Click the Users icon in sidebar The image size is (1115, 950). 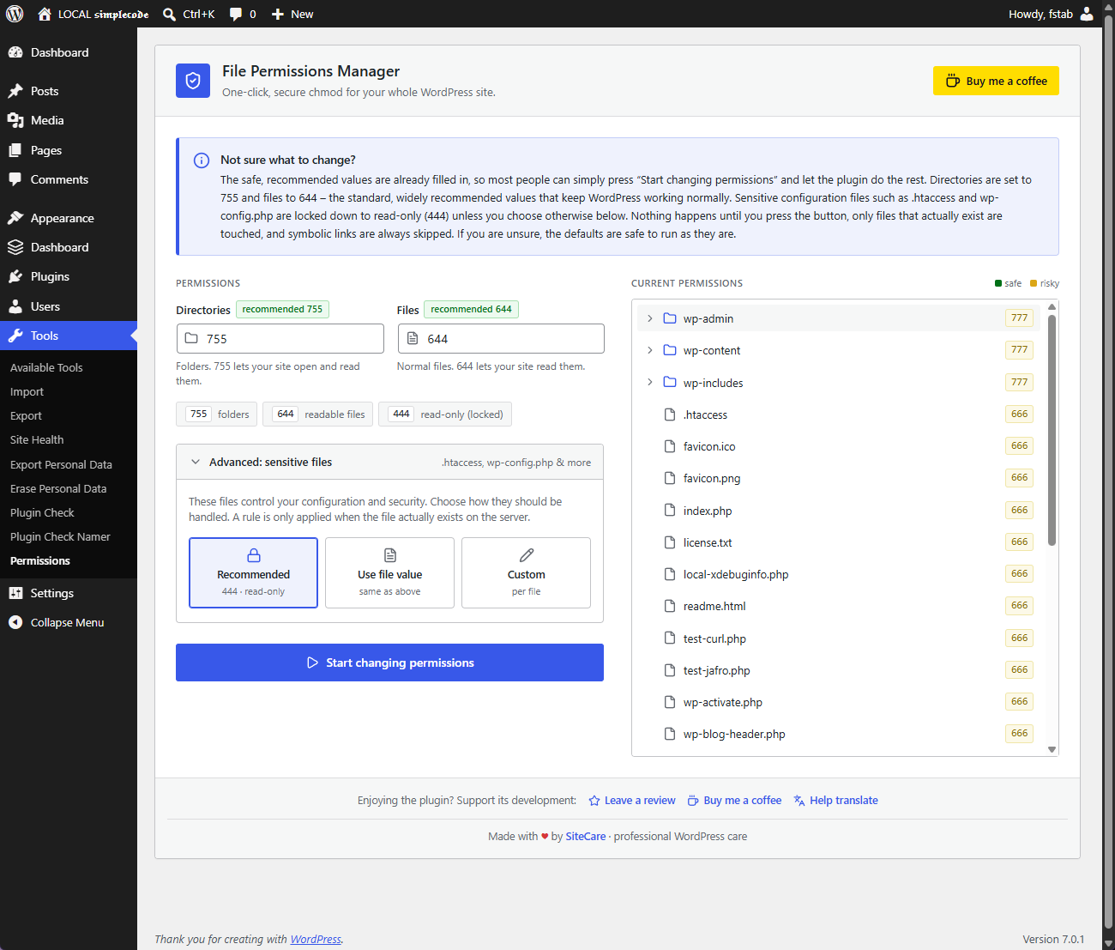tap(15, 306)
